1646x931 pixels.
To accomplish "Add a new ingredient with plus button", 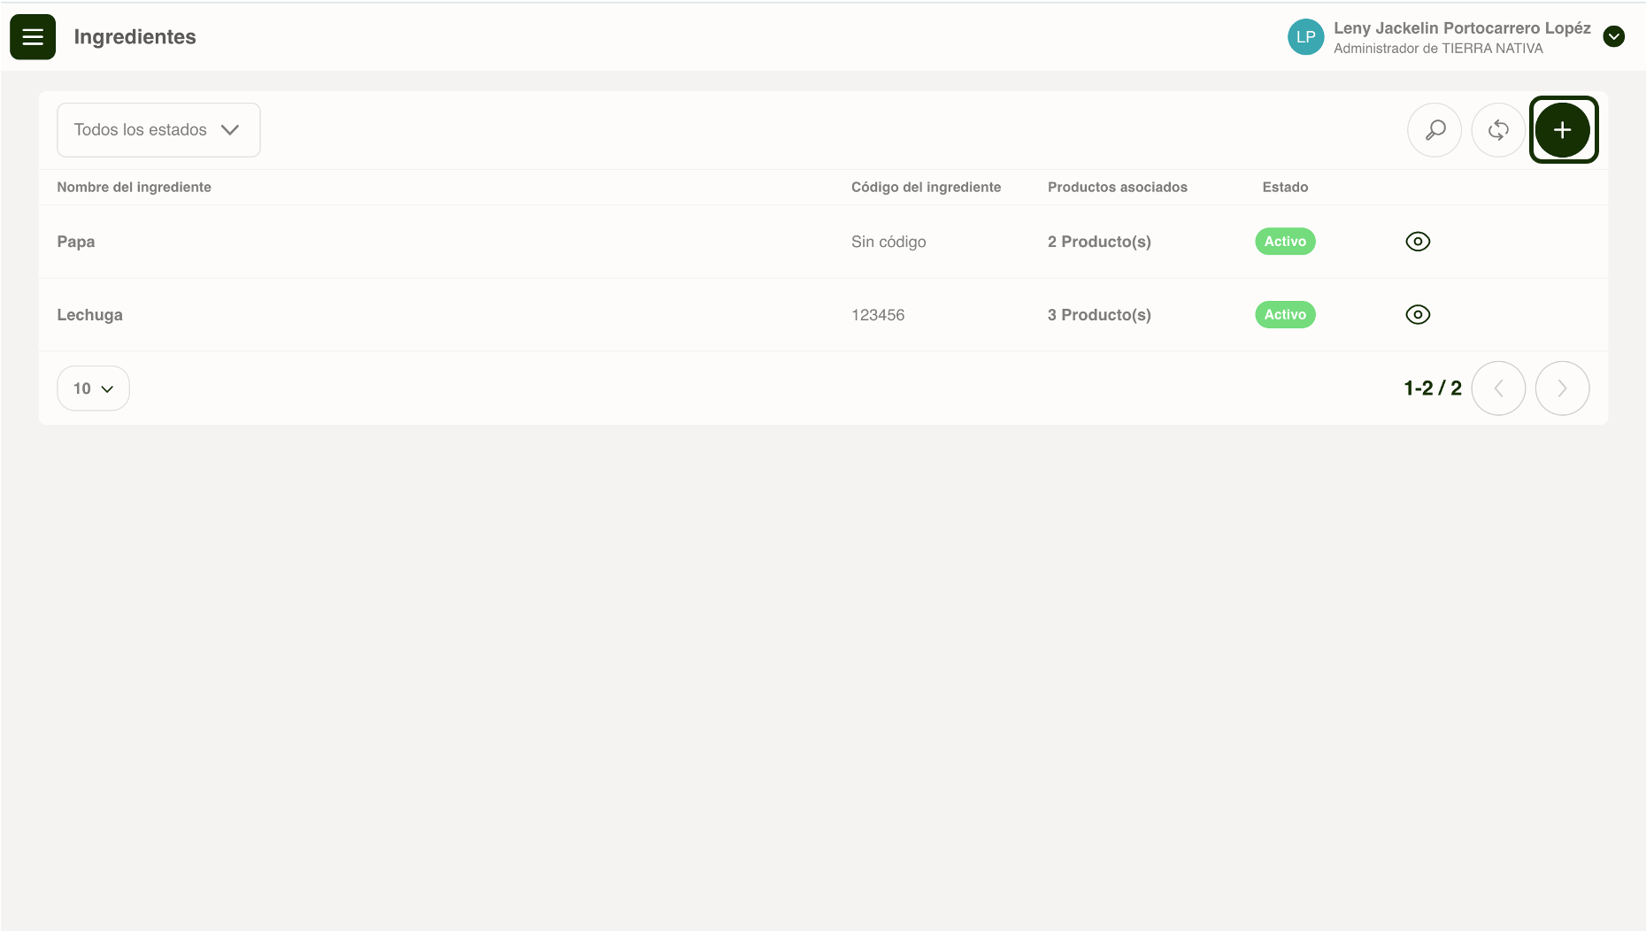I will [1563, 130].
